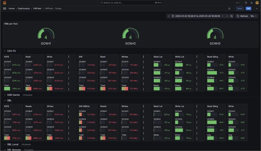Click the 229 µs SBL read latency
Viewport: 261px width, 151px height.
click(167, 114)
